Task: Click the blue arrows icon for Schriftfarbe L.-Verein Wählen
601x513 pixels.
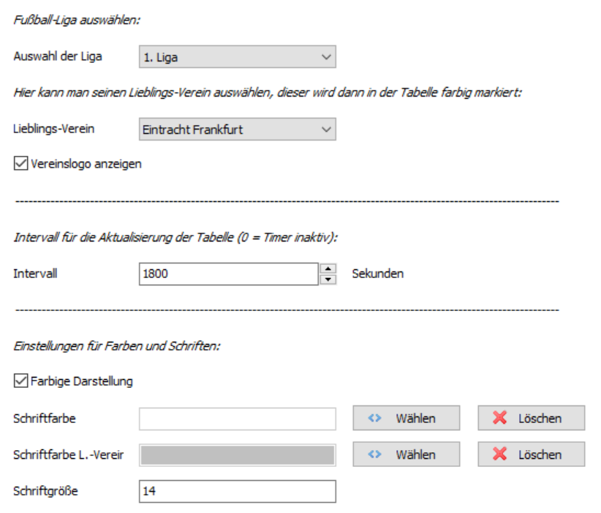Action: [x=374, y=454]
